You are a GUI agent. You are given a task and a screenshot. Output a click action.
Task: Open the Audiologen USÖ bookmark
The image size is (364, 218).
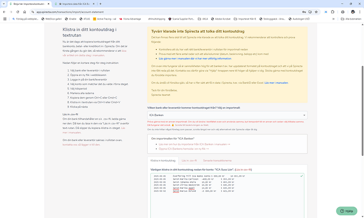click(x=299, y=19)
